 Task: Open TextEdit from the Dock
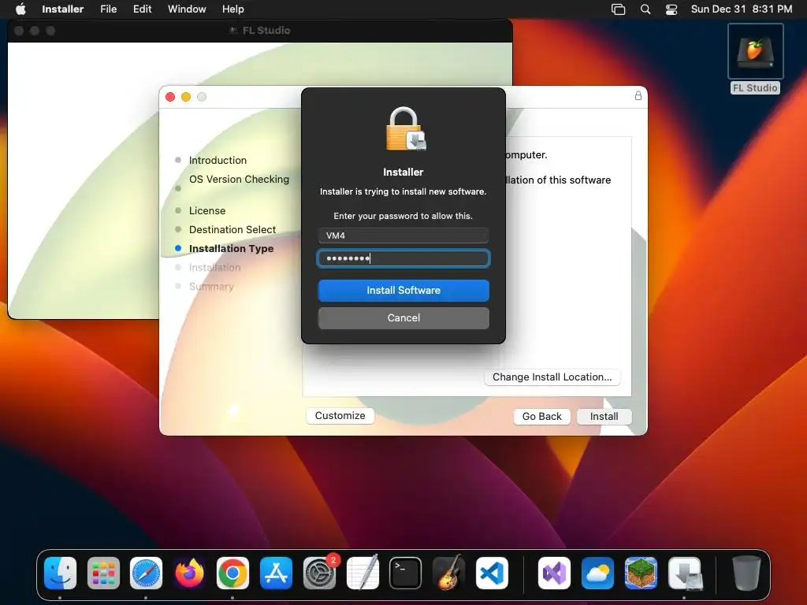[363, 573]
